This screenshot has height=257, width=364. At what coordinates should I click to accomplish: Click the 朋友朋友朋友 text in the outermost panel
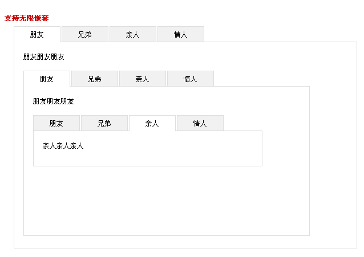(44, 57)
